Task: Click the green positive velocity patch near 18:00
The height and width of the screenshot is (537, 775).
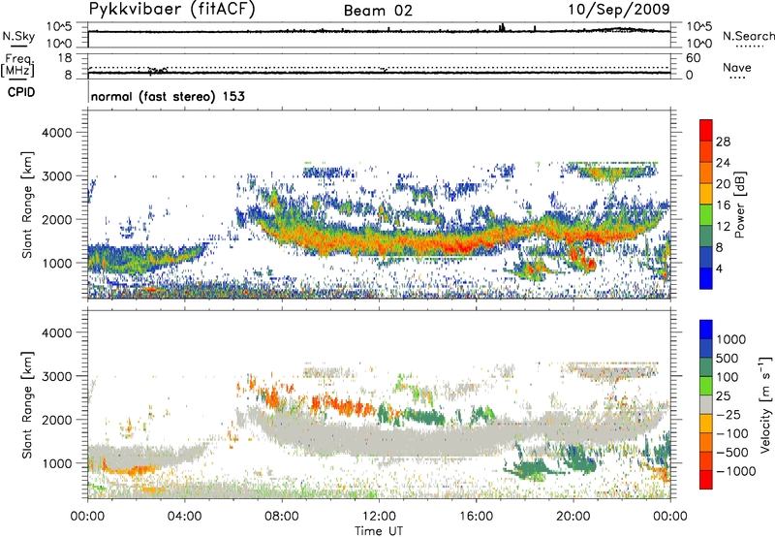Action: click(x=531, y=469)
